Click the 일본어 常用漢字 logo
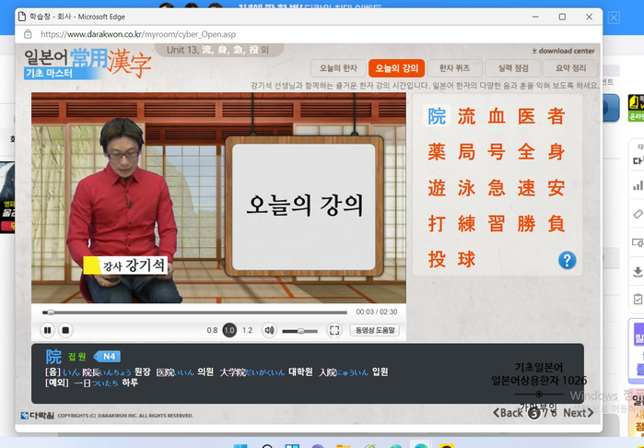The height and width of the screenshot is (448, 644). click(88, 63)
